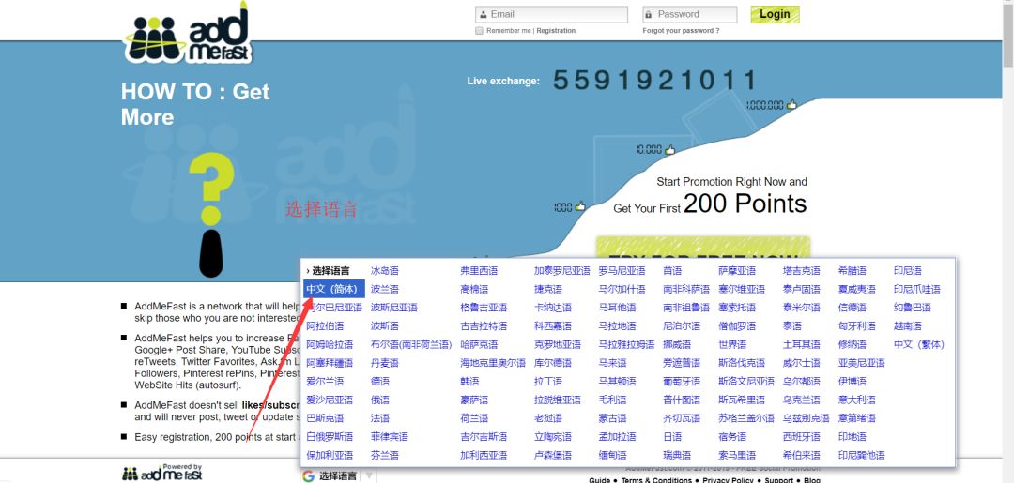Choose 中文（繁体）from the language menu
This screenshot has height=483, width=1014.
918,344
